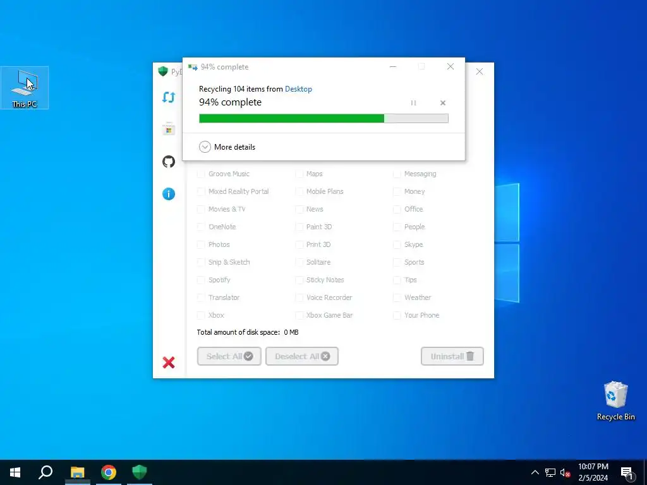Check the Weather checkbox
647x485 pixels.
(397, 297)
